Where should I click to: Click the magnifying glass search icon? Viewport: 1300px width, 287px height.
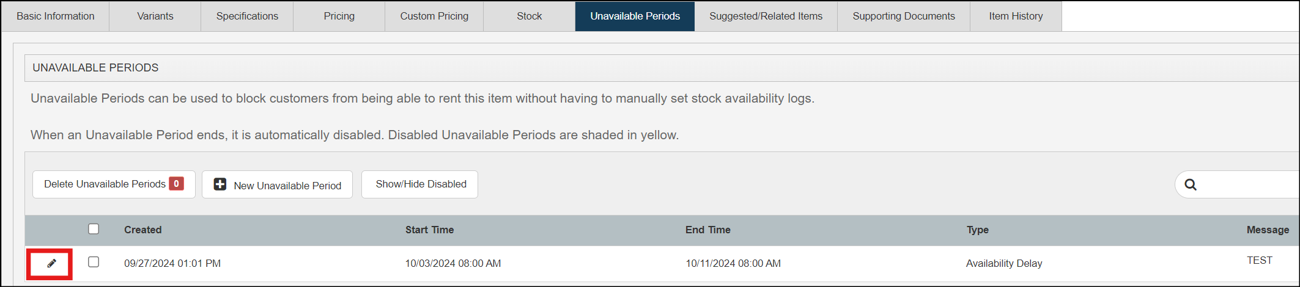[x=1190, y=184]
